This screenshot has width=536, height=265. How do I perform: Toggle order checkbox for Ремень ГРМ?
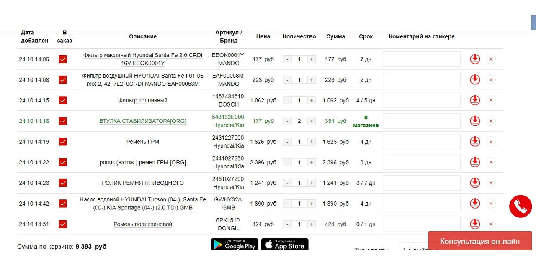(63, 142)
